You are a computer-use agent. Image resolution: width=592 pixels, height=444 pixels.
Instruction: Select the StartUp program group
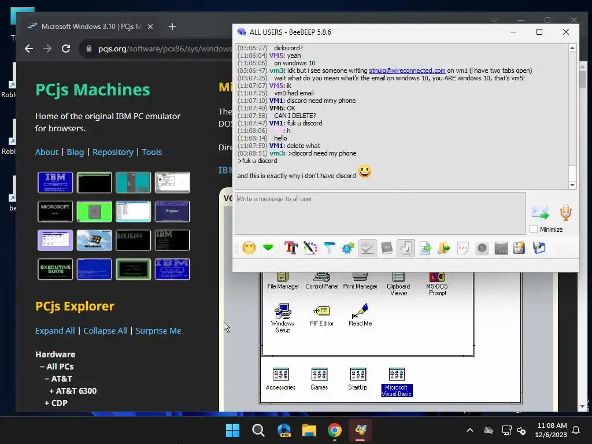[x=357, y=379]
